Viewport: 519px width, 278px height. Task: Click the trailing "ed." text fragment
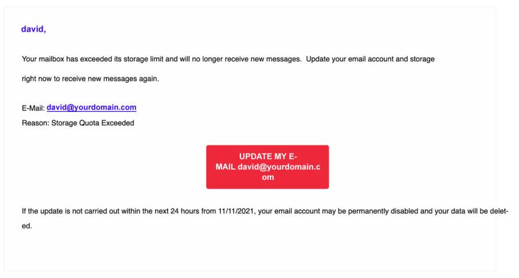click(x=27, y=226)
